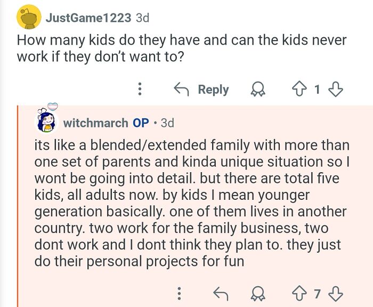This screenshot has width=373, height=307.
Task: Click the 3d timestamp on JustGame1223's comment
Action: tap(142, 18)
